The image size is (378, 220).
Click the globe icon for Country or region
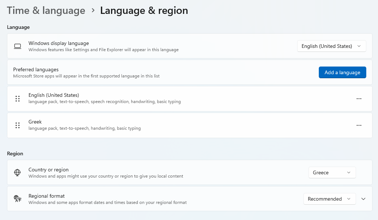point(18,172)
